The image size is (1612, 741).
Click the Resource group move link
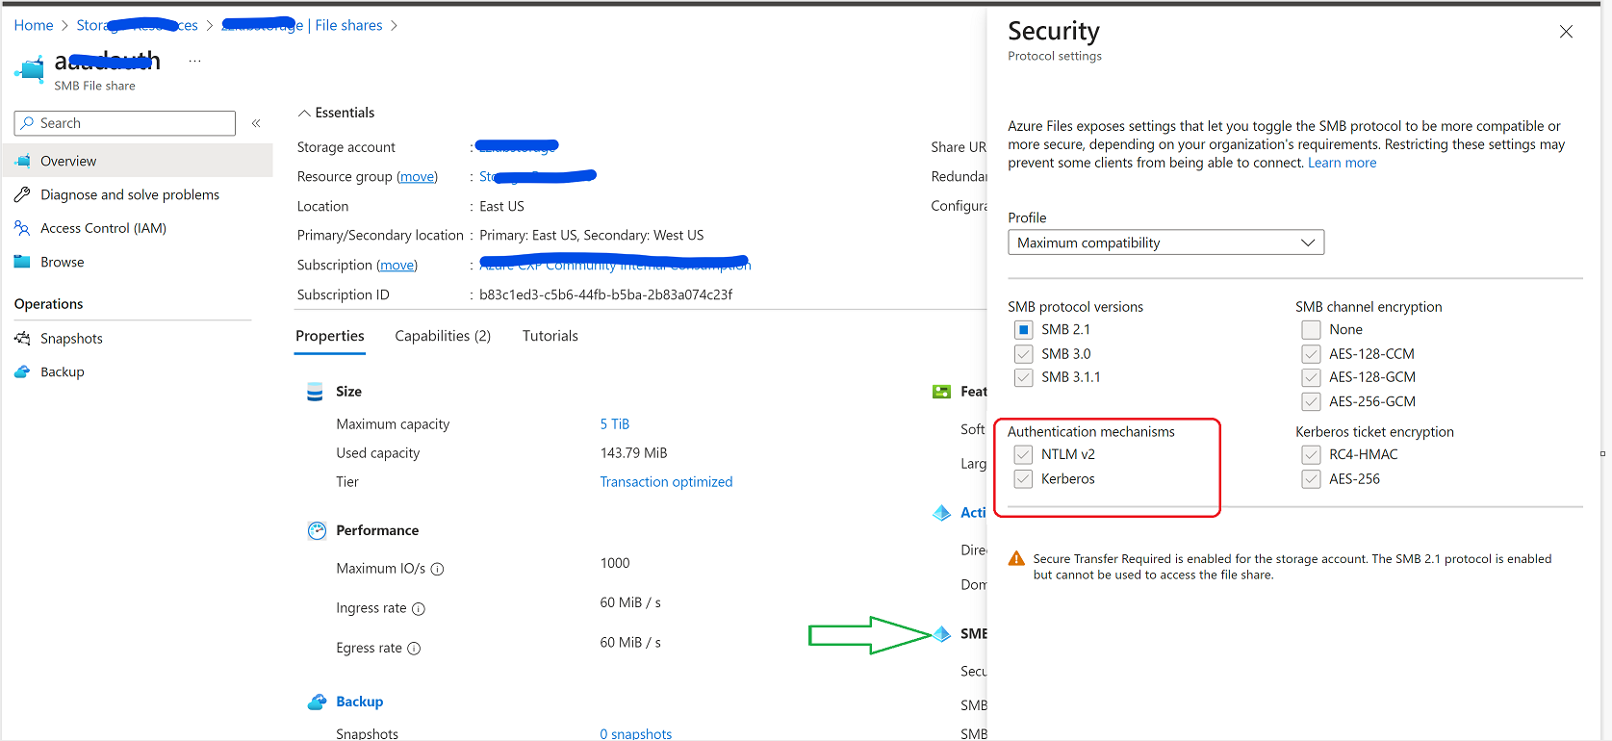tap(418, 177)
